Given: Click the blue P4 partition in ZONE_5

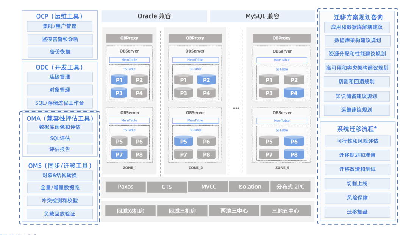Looking at the screenshot, I should pyautogui.click(x=294, y=93).
